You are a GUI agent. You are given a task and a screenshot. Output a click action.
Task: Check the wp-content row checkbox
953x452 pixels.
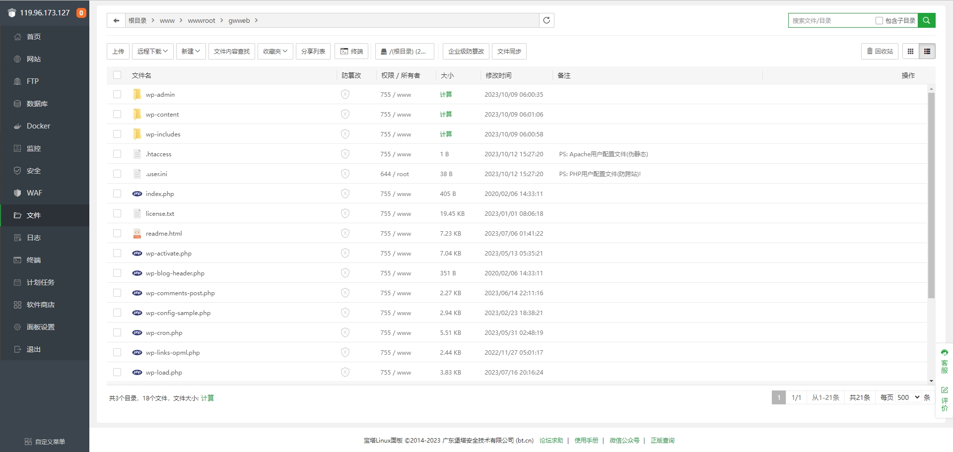117,114
